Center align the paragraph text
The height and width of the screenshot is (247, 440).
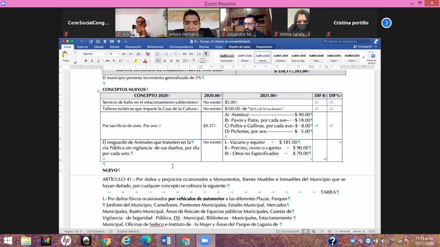click(165, 61)
